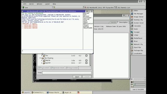The height and width of the screenshot is (94, 167).
Task: Expand the PhFTP package entry
Action: [42, 60]
